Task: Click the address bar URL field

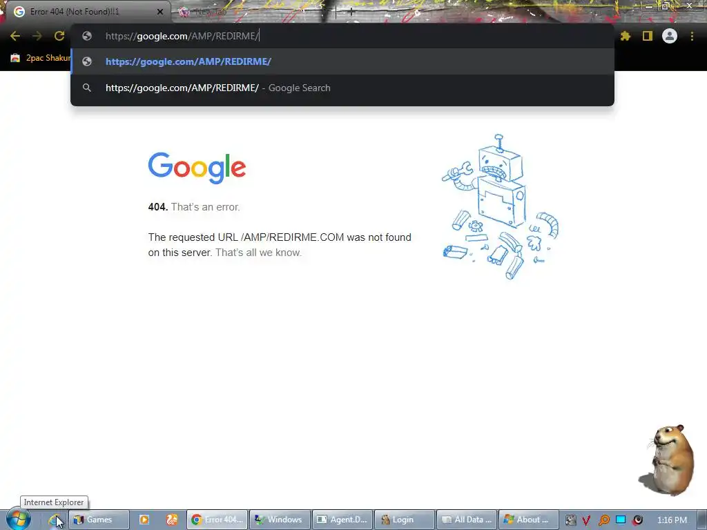Action: tap(342, 36)
